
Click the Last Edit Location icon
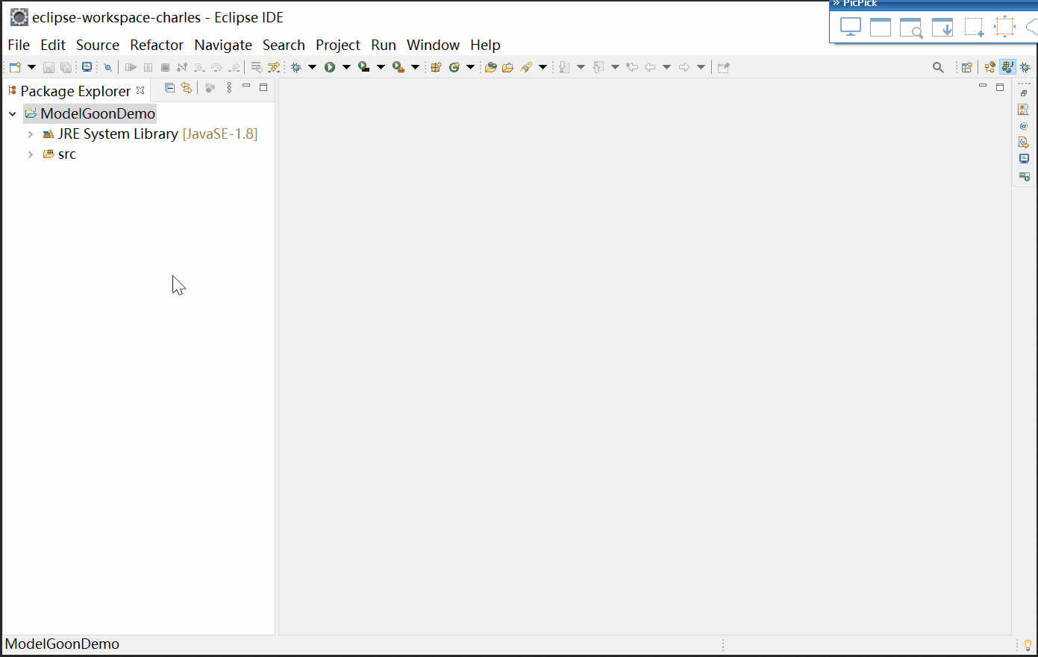(632, 67)
